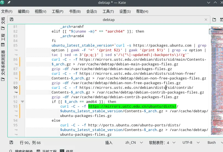Viewport: 223px width, 152px height.
Task: Click the new document icon beside the tab bar
Action: tap(214, 20)
